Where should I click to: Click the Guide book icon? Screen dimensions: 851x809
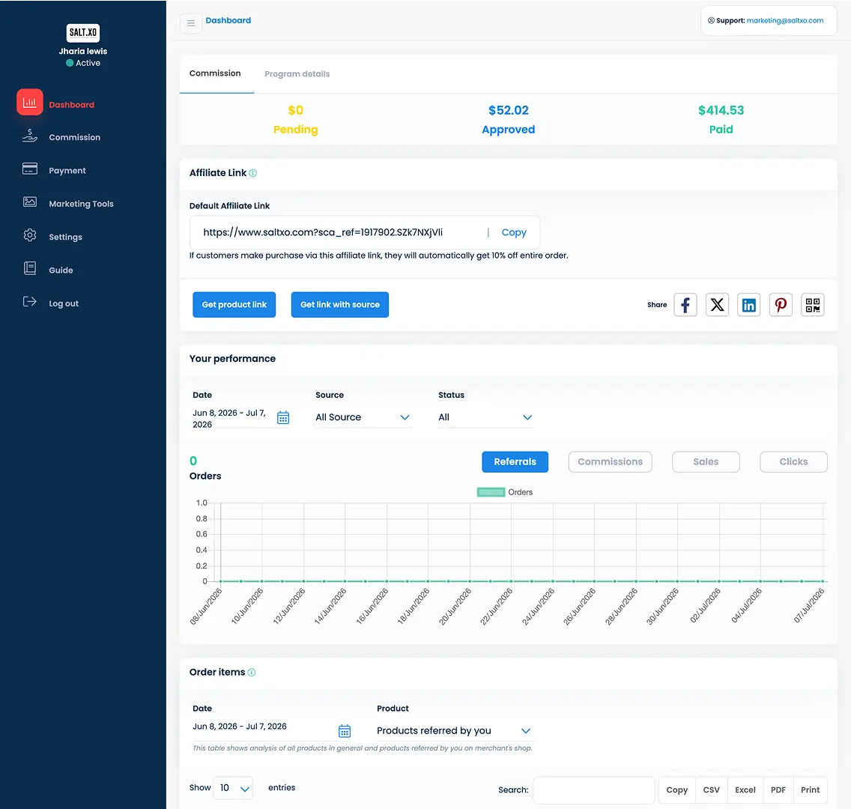30,268
